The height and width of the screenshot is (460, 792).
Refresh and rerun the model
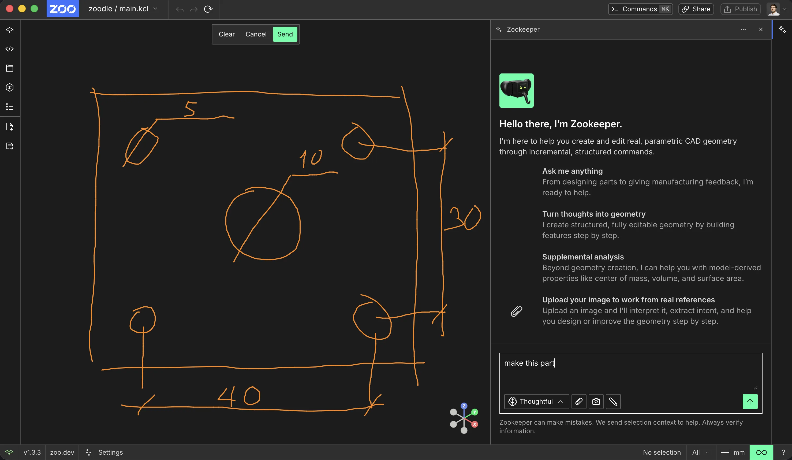pyautogui.click(x=208, y=9)
